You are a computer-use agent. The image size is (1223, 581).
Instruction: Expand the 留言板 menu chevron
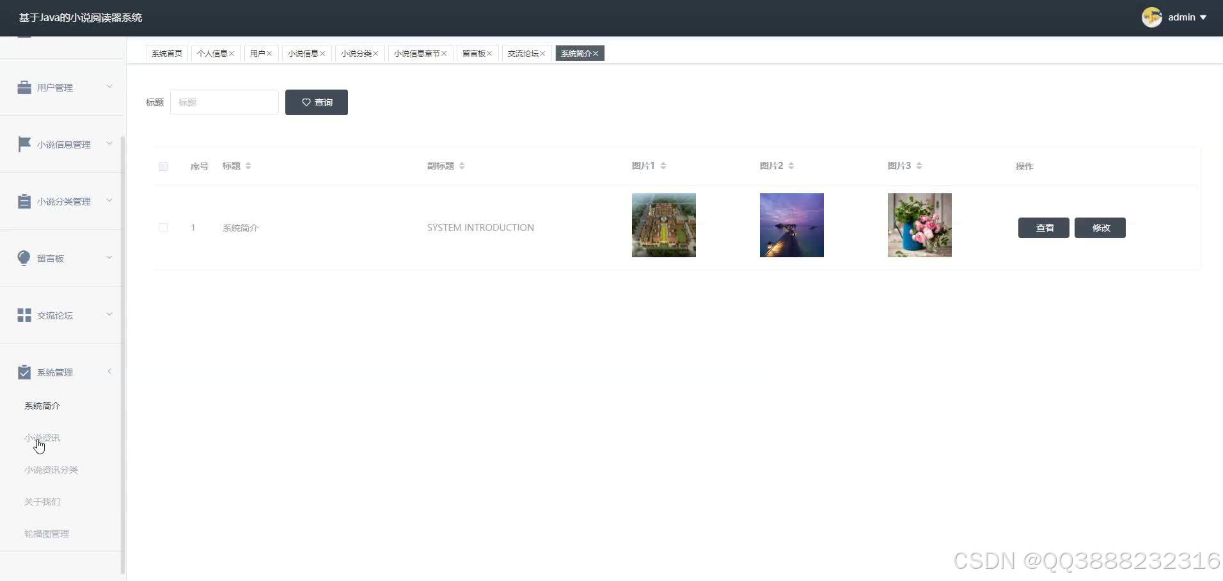click(x=109, y=257)
